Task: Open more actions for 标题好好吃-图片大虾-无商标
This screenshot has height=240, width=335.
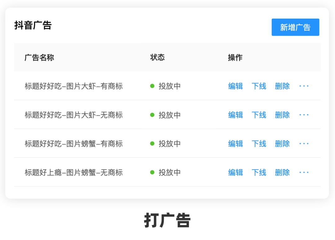Action: (x=304, y=115)
